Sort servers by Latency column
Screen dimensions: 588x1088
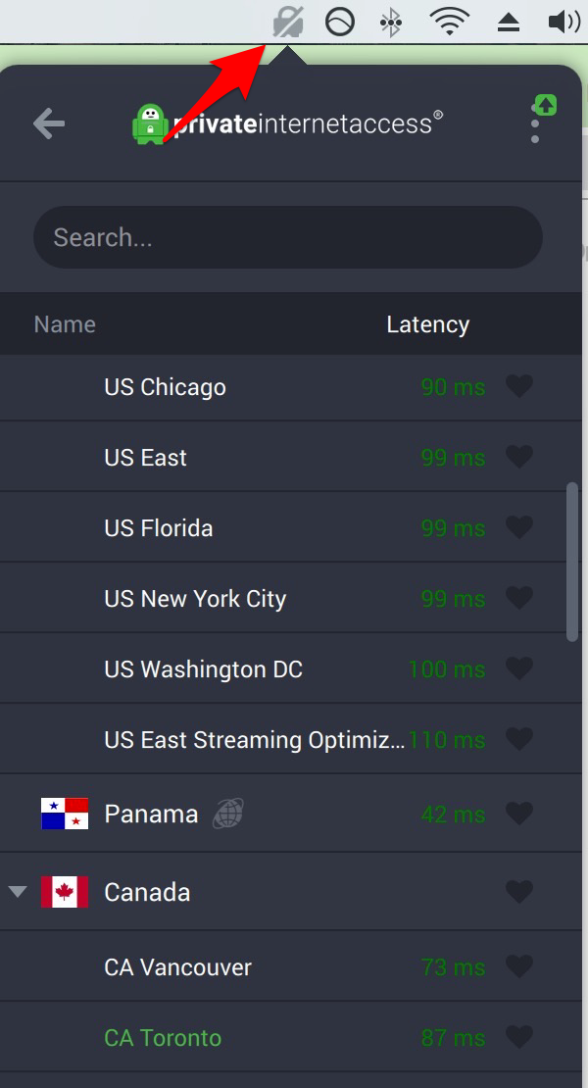[428, 324]
